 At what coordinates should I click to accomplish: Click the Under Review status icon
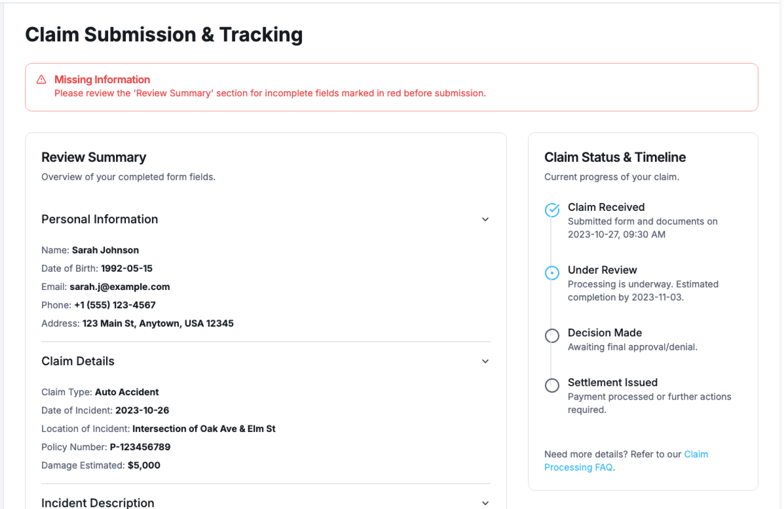coord(552,273)
